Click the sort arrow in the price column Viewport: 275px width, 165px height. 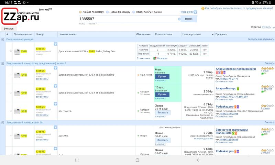pos(212,34)
